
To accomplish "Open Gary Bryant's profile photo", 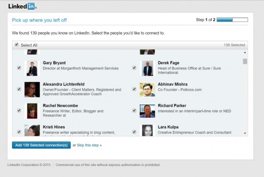I will coord(32,68).
